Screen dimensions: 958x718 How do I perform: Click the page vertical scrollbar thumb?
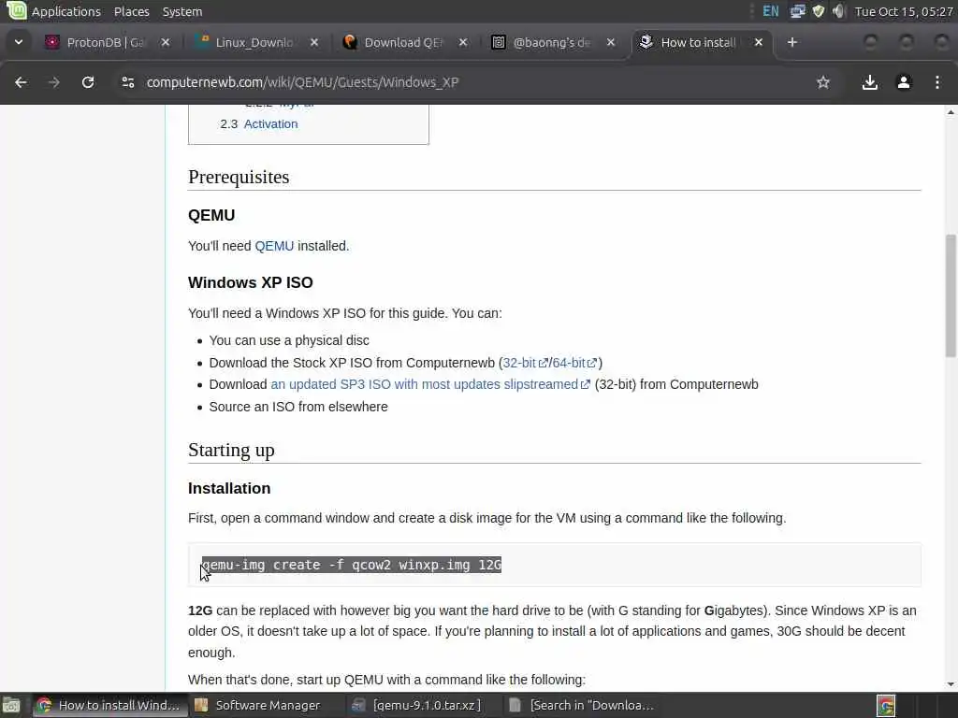[951, 295]
